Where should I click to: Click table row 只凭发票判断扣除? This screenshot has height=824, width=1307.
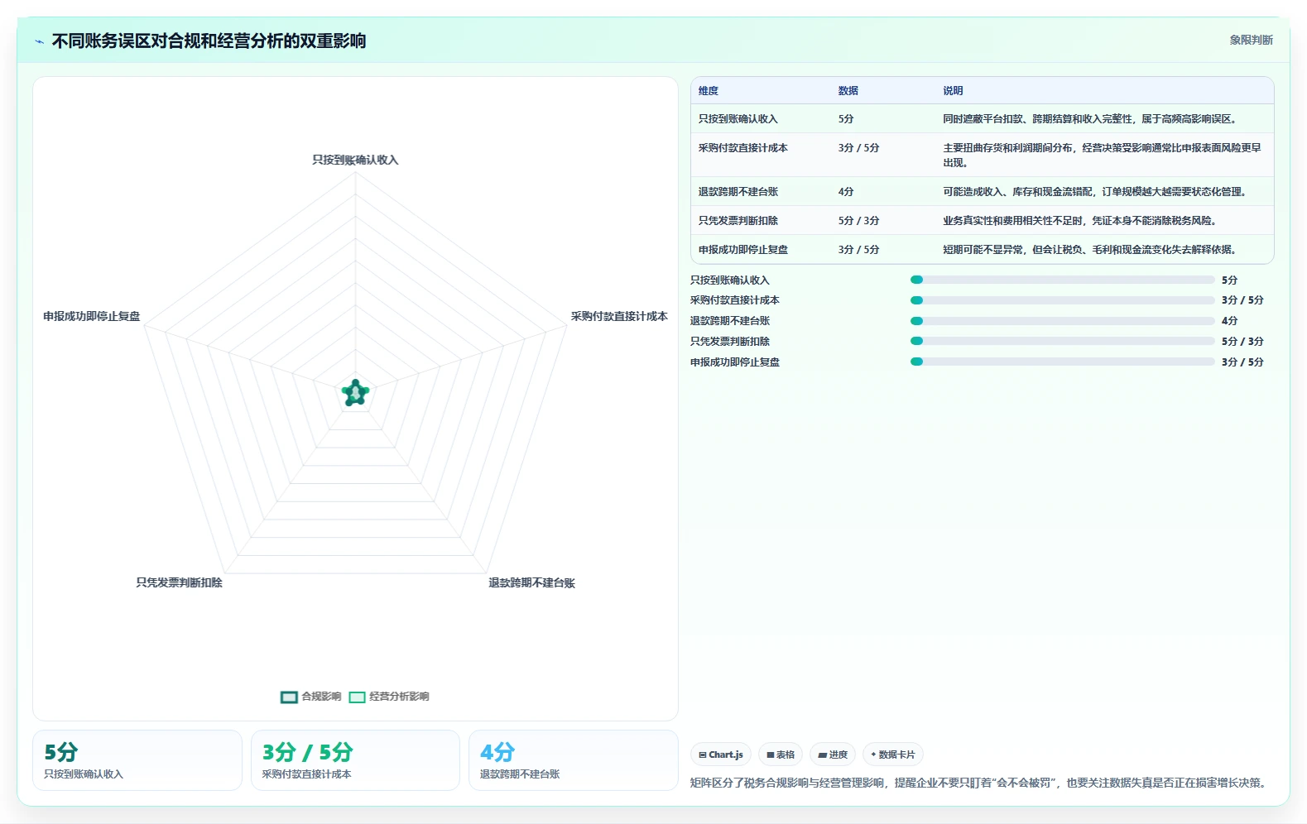(x=982, y=221)
